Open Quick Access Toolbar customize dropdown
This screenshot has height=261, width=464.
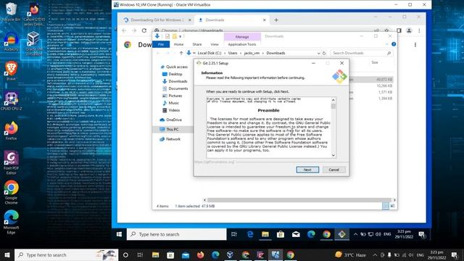tap(180, 36)
